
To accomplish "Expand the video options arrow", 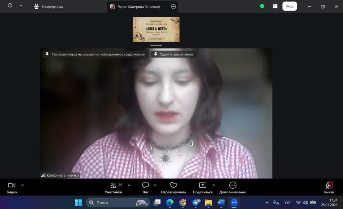I will 23,185.
